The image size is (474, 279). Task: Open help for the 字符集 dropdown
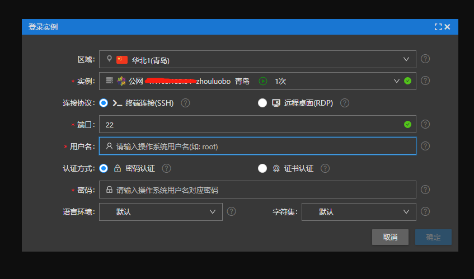(425, 211)
